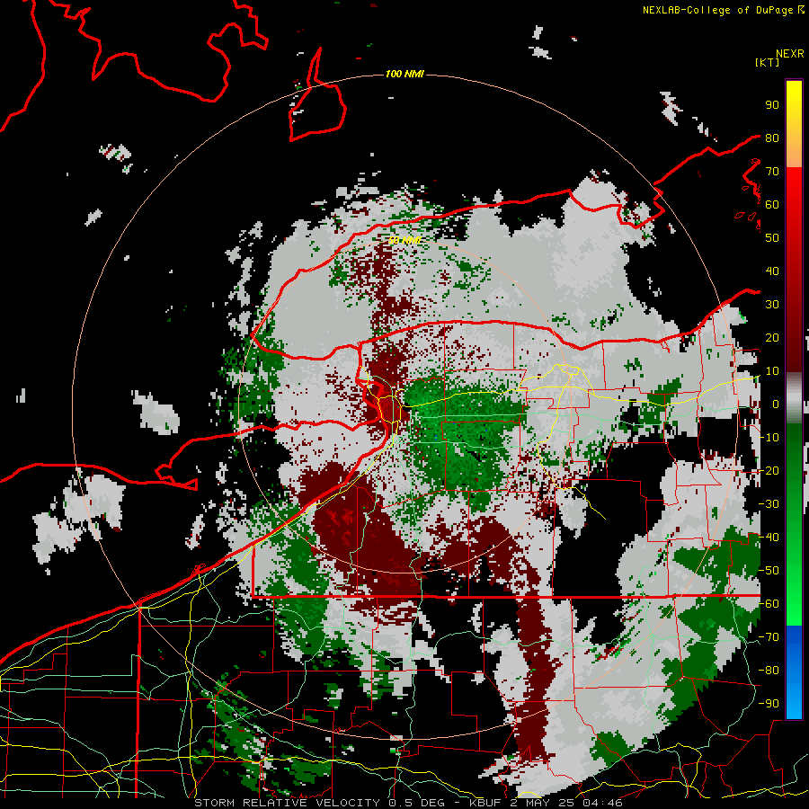
Task: Click the 50 NMI range ring label
Action: coord(404,240)
